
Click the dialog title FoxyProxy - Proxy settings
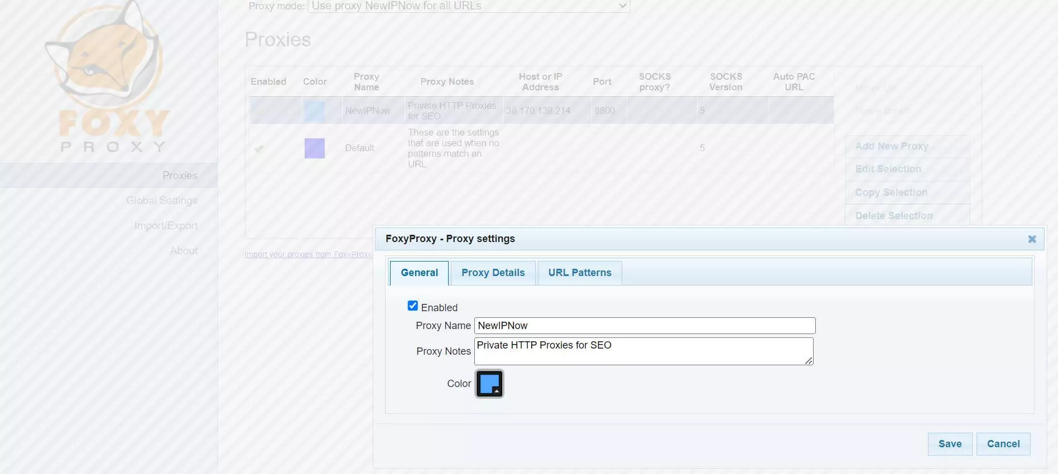450,239
